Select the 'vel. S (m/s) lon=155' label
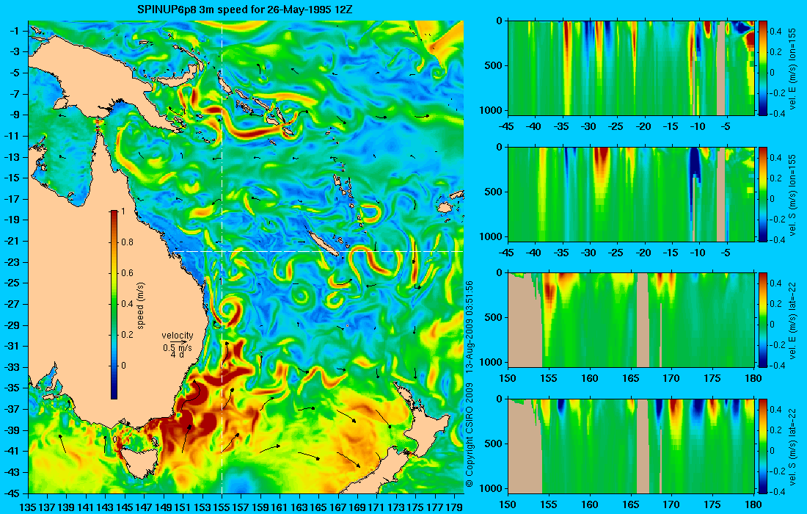This screenshot has height=514, width=807. pos(792,194)
